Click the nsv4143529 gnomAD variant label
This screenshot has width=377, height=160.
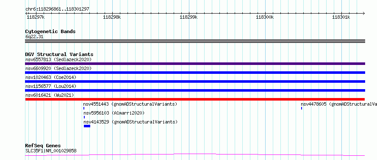click(x=130, y=122)
